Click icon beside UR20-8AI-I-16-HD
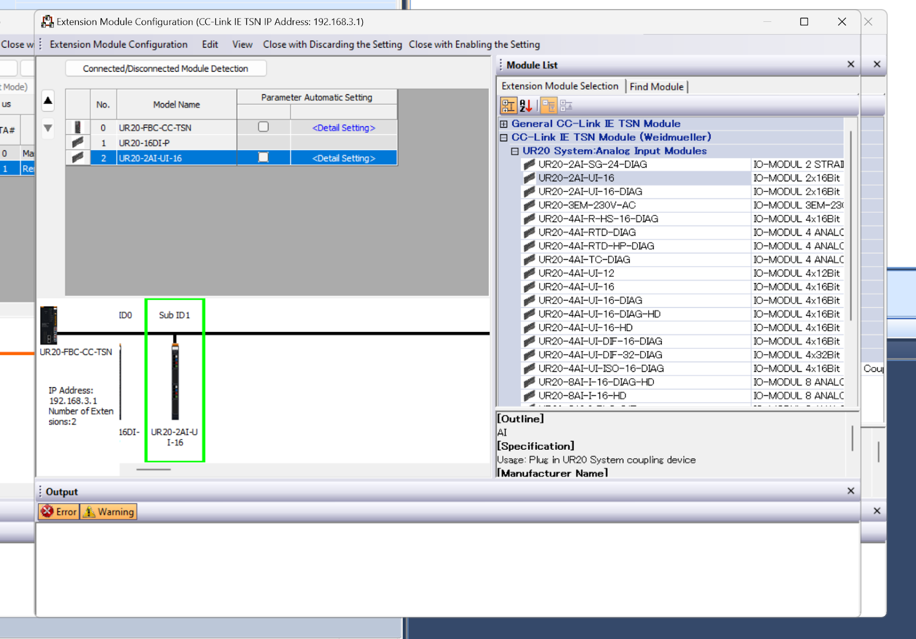916x639 pixels. (530, 395)
